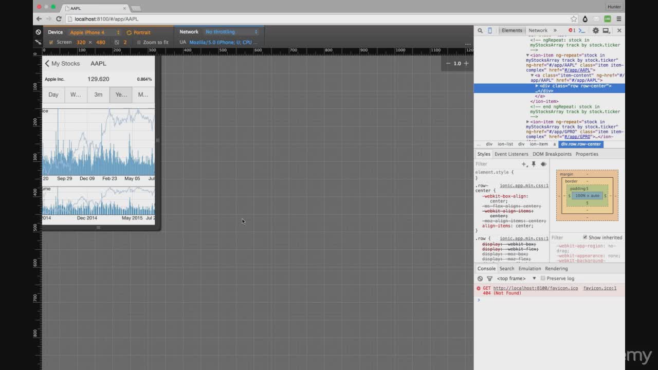
Task: Open the media queries toggle icon
Action: pos(38,42)
